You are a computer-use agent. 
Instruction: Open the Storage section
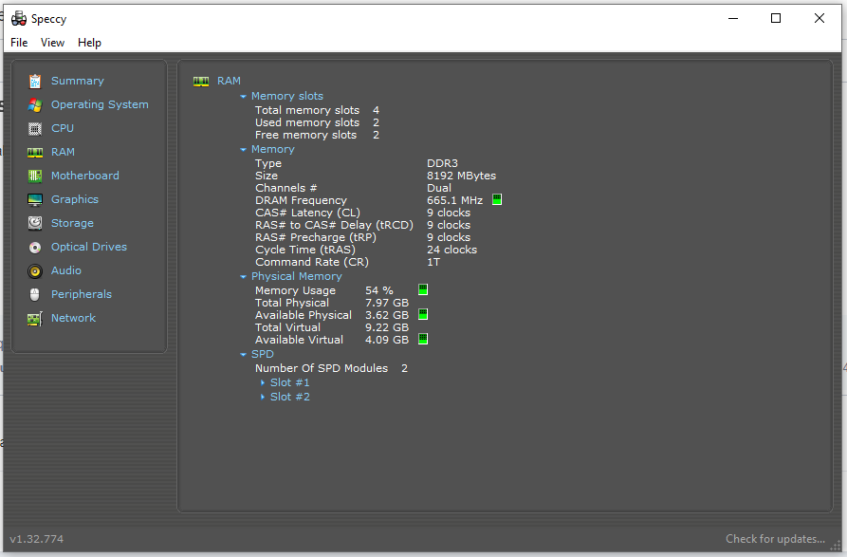click(72, 223)
